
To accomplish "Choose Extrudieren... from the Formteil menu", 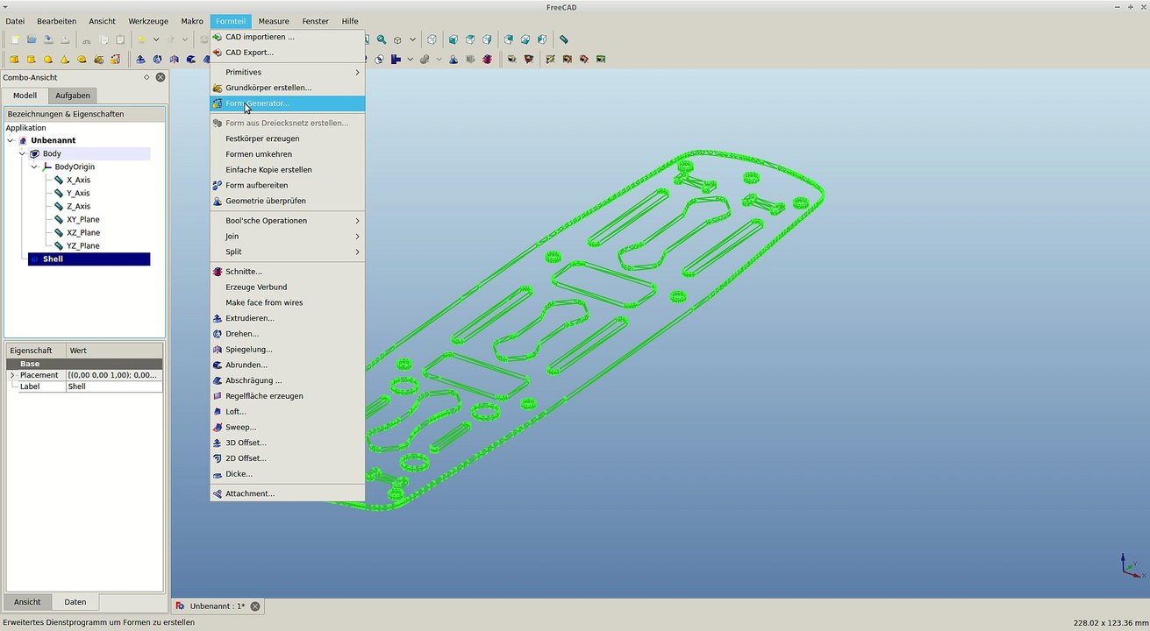I will pyautogui.click(x=287, y=318).
